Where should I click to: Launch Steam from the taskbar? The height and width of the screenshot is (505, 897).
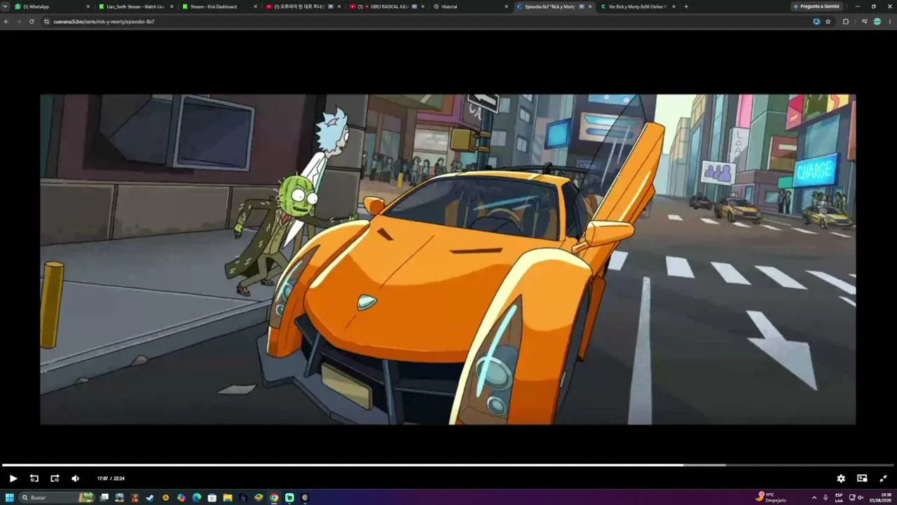(150, 497)
